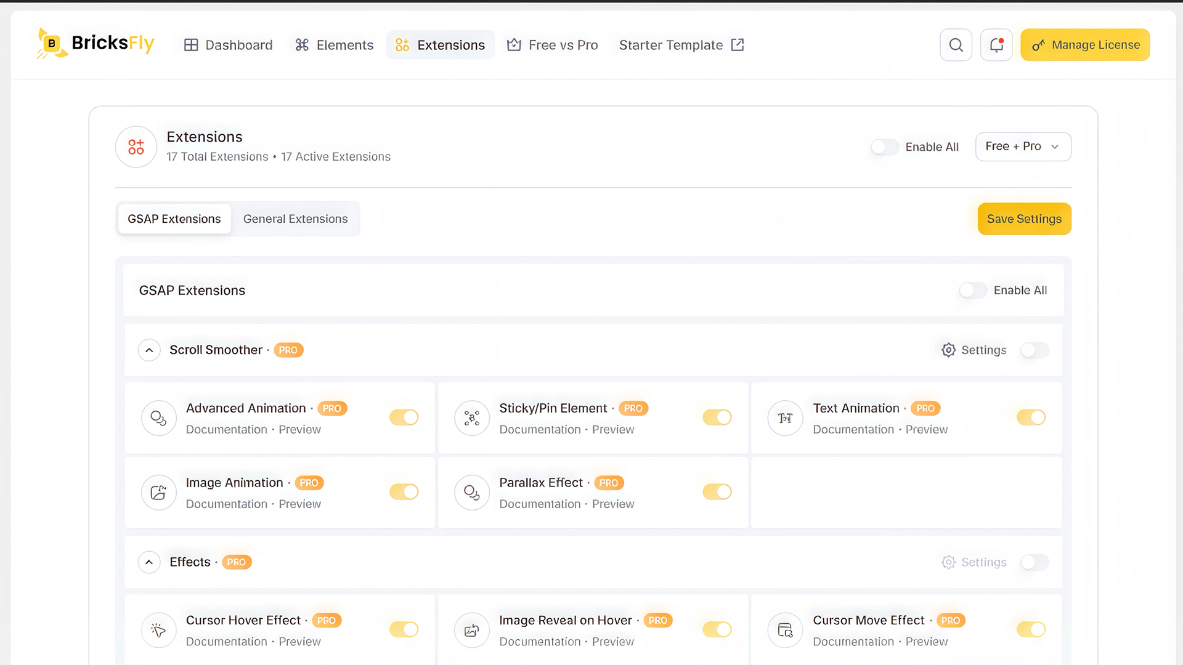The width and height of the screenshot is (1183, 665).
Task: Click the Manage License key icon
Action: pyautogui.click(x=1038, y=45)
